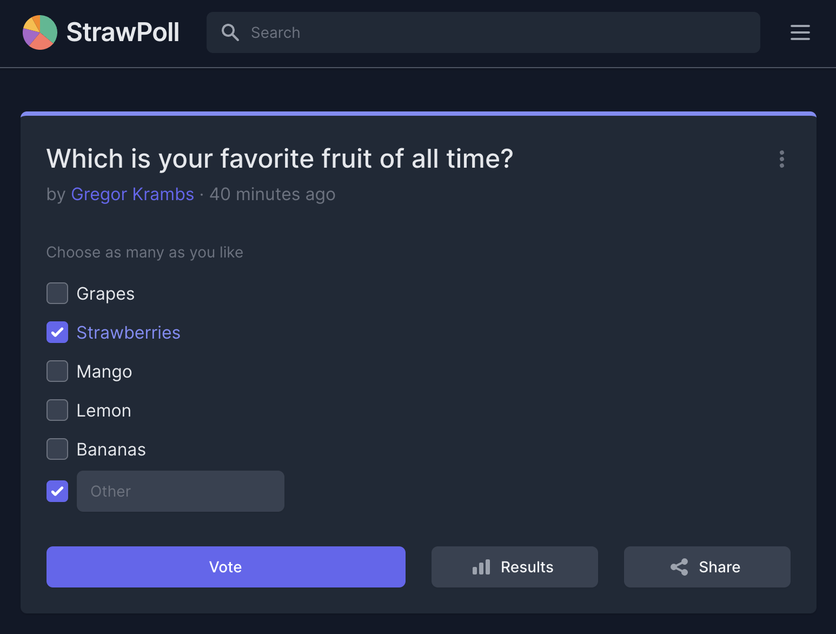Click the Bananas option label

coord(111,450)
